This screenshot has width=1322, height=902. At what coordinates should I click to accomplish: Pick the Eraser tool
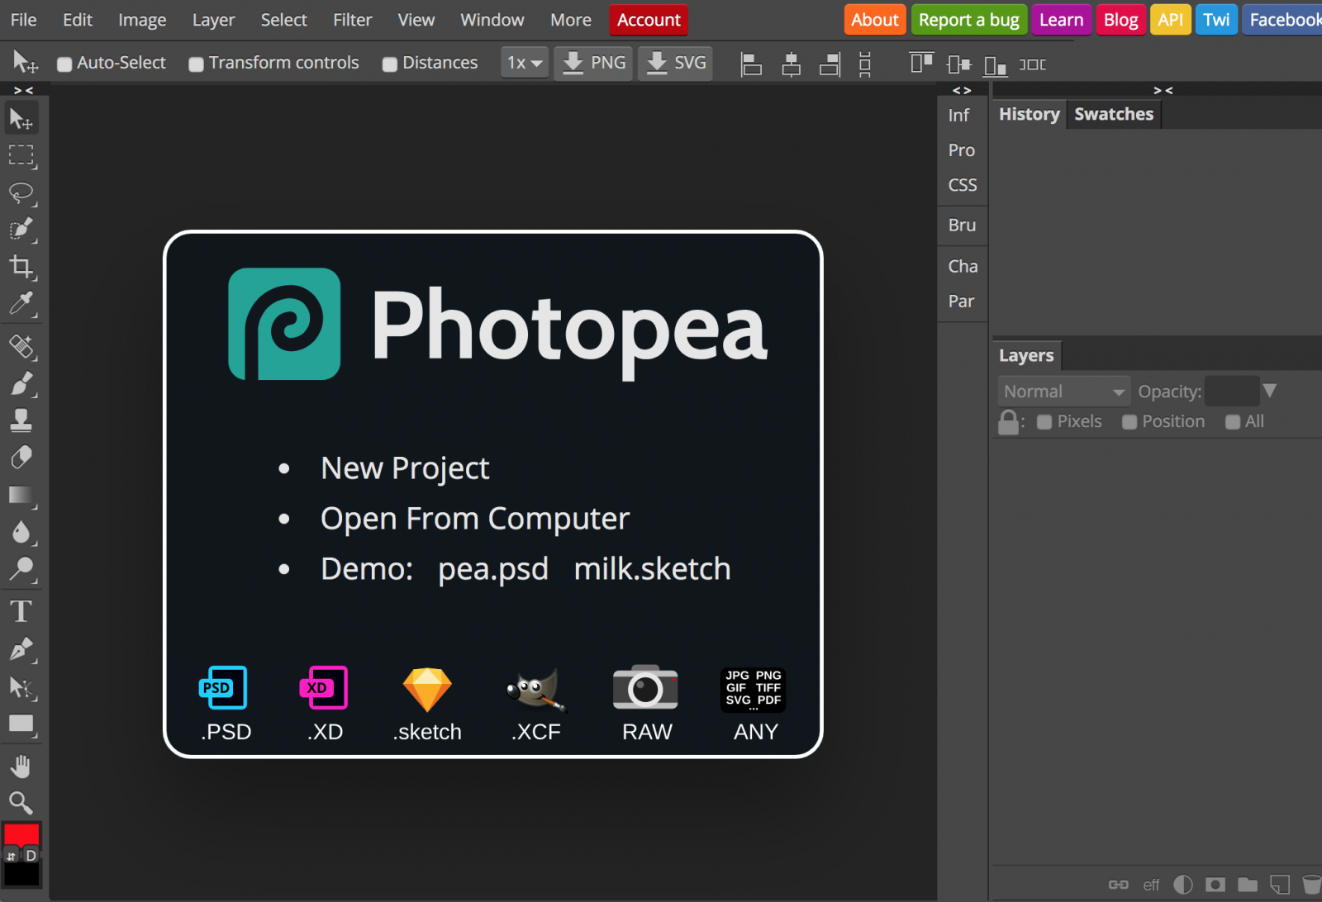click(21, 458)
